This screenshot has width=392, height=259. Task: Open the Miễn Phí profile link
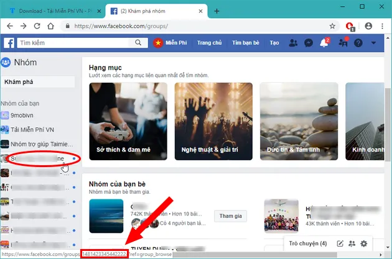[170, 43]
